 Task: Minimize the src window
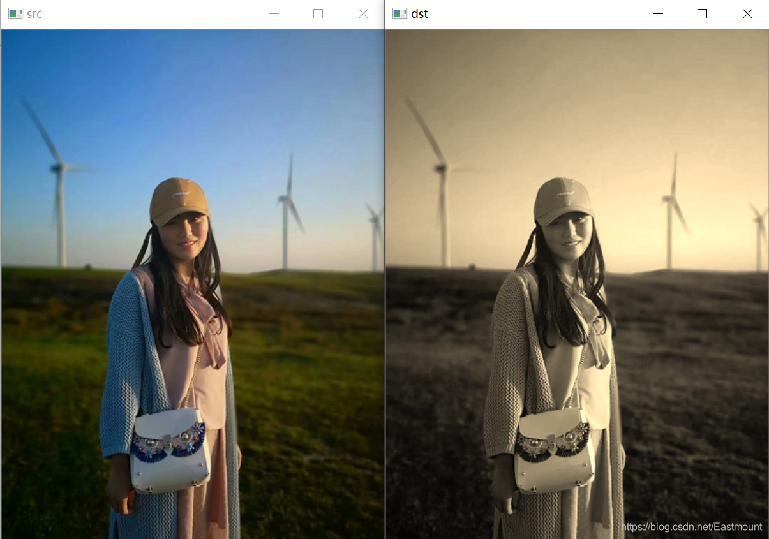[x=274, y=13]
